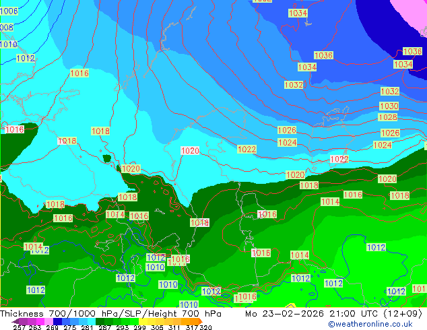427x330 pixels.
Task: Click the first yellow swatch in the legend bar
Action: point(143,321)
